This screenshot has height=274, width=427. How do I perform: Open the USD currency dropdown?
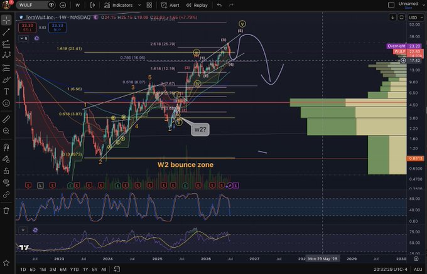(x=416, y=18)
